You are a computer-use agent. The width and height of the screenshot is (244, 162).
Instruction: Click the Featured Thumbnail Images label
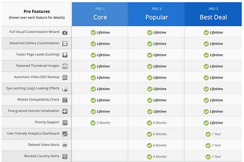(x=38, y=66)
